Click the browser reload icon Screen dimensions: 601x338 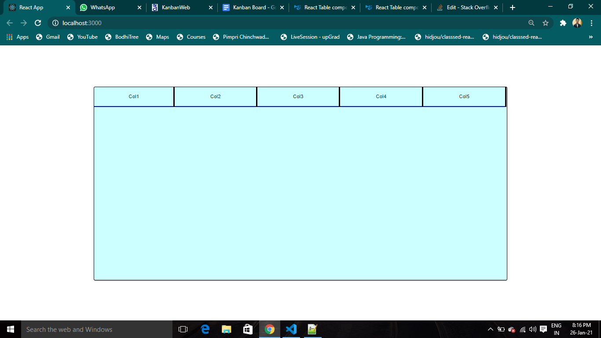[38, 23]
